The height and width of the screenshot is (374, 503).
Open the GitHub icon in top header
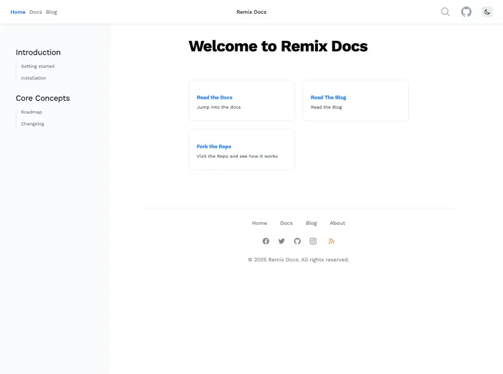coord(466,12)
